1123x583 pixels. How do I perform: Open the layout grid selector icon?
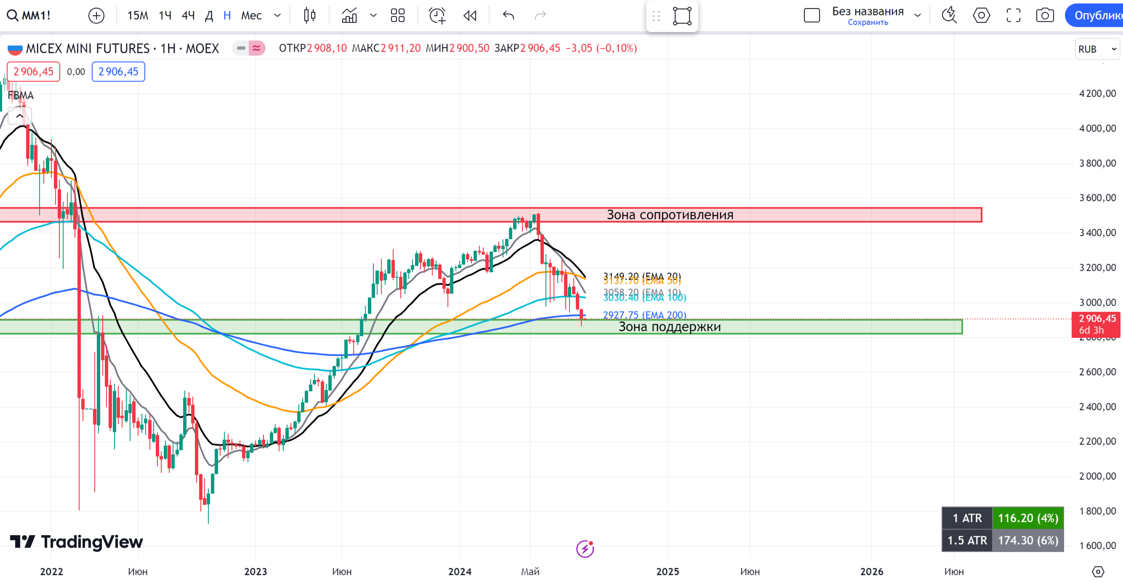(398, 16)
